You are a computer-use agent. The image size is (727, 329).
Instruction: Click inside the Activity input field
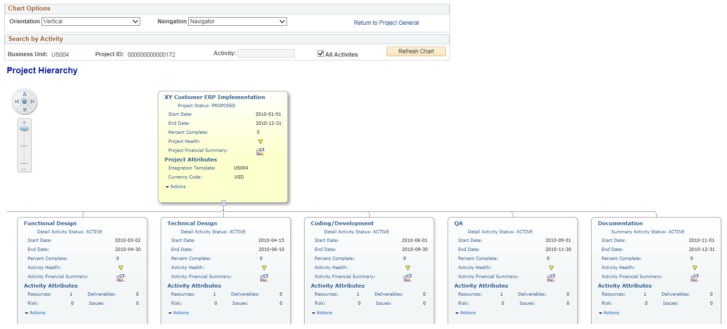(x=266, y=53)
